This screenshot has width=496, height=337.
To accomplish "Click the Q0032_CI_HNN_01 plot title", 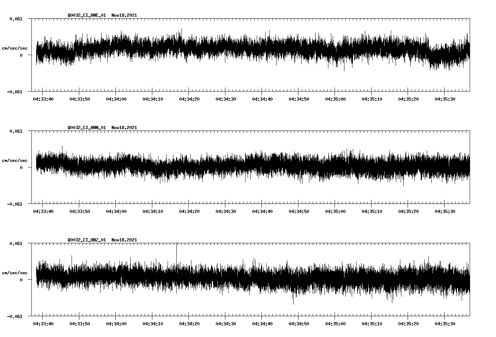I will (87, 128).
